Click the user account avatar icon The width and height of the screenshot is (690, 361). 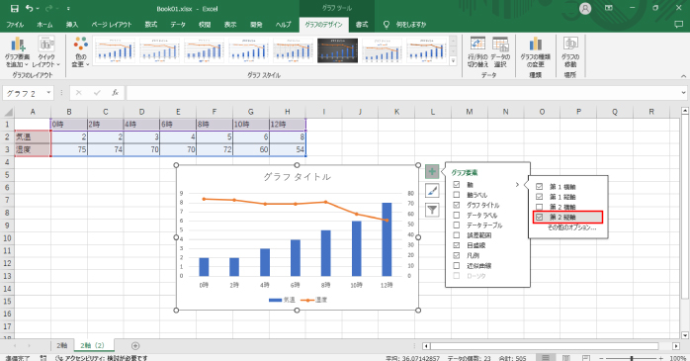point(585,8)
